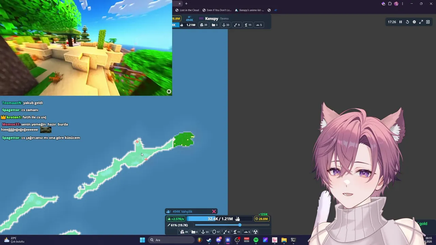
Task: Click the 17:26 game timer
Action: pos(392,22)
